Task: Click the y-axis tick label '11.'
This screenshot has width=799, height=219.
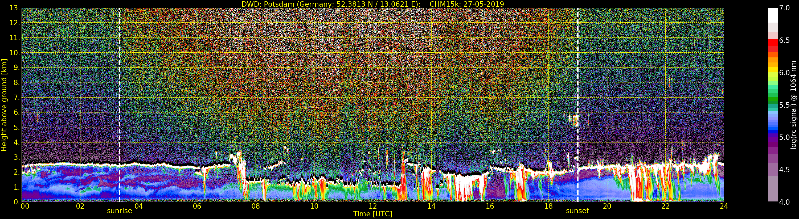Action: click(15, 38)
